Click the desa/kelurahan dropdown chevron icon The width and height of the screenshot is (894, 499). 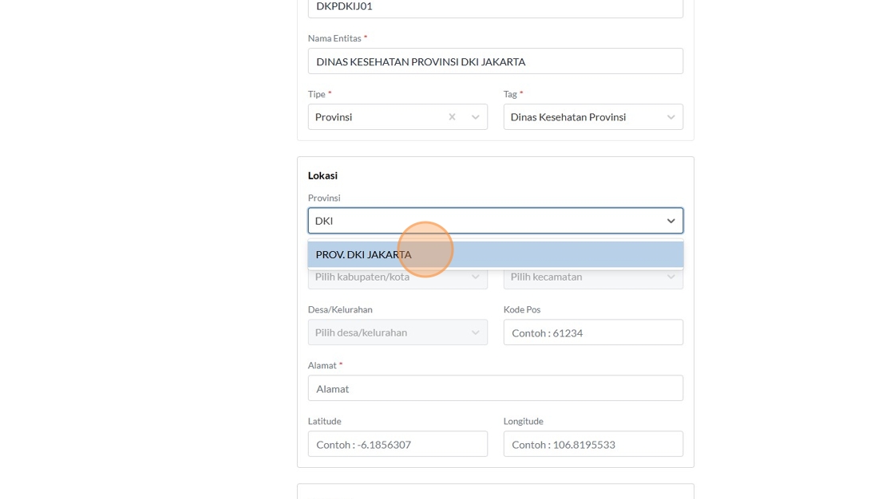[x=476, y=332]
